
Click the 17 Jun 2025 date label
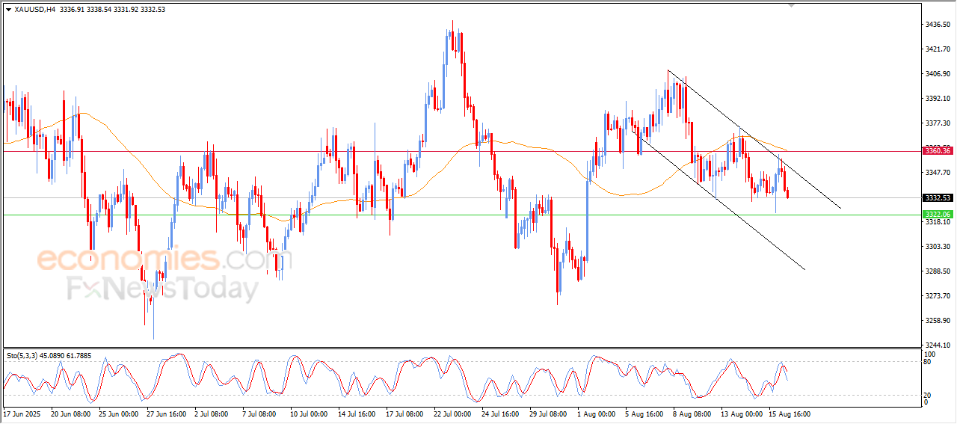point(20,414)
